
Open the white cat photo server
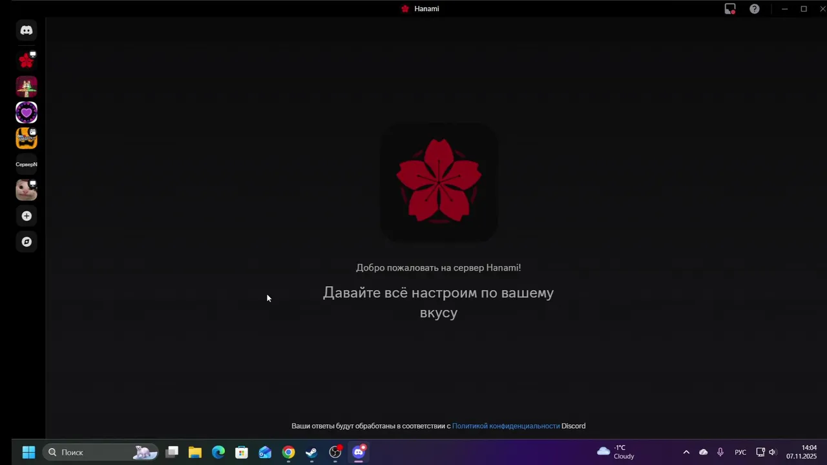pos(26,190)
